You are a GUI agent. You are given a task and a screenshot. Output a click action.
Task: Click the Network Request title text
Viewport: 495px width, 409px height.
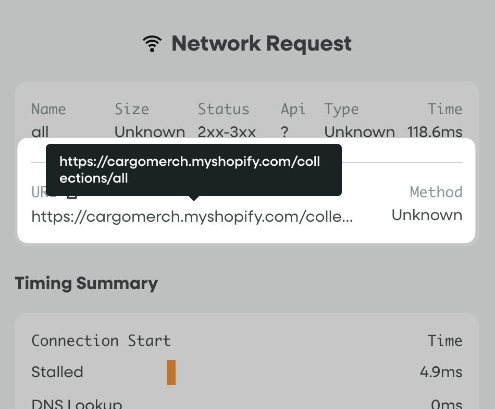[x=262, y=44]
